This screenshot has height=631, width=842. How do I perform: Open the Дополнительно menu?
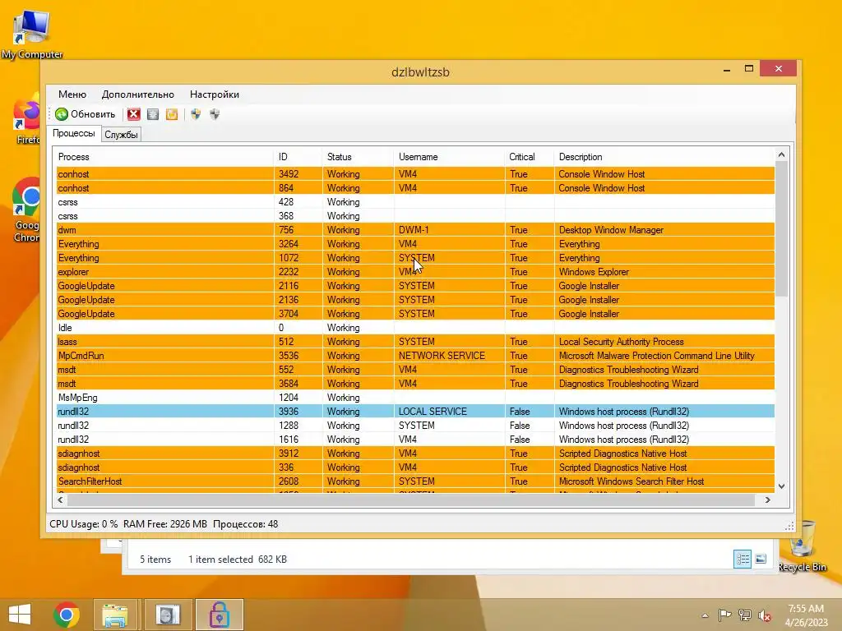(138, 94)
